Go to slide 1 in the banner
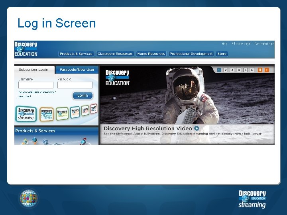The image size is (287, 215). (x=219, y=70)
